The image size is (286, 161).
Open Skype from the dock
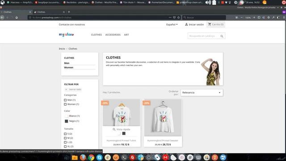[x=99, y=157]
